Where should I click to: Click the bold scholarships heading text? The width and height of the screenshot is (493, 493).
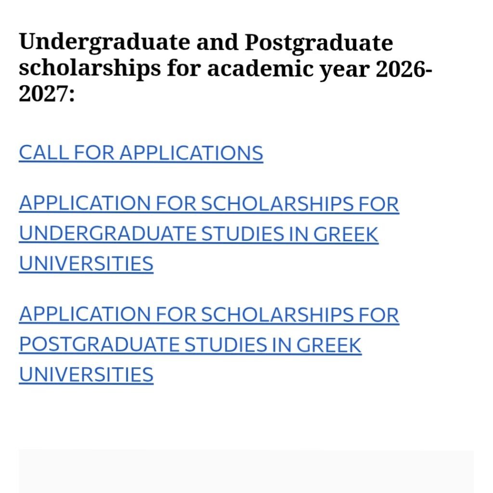pos(225,67)
